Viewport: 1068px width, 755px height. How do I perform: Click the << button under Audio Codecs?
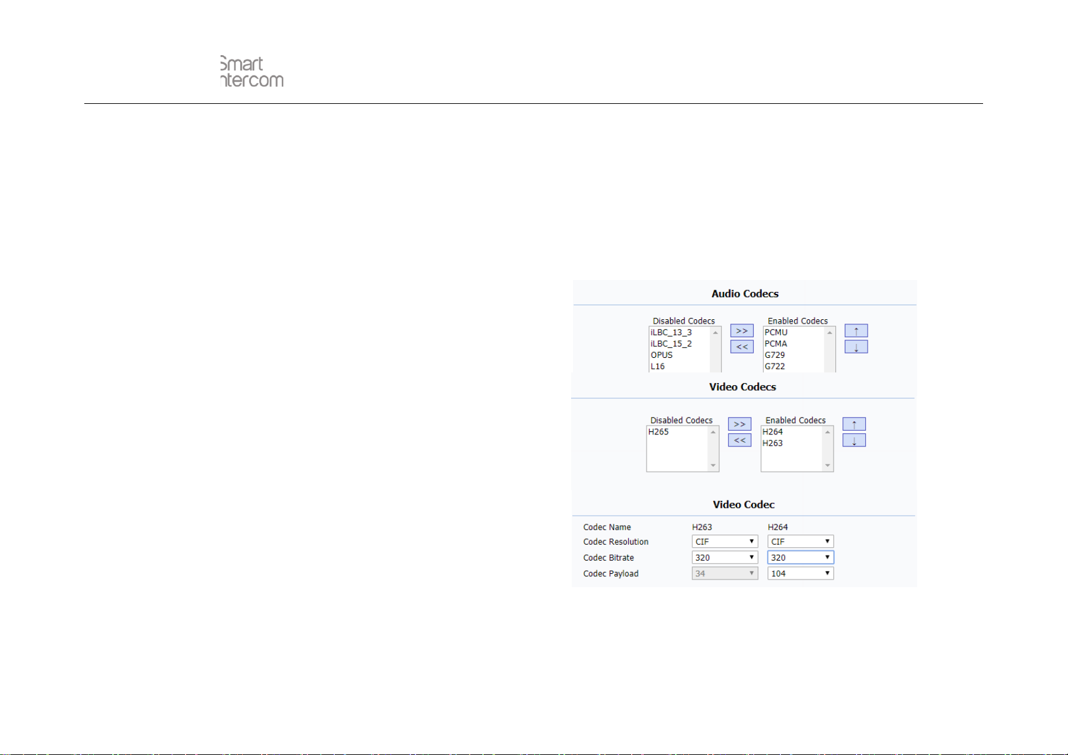pyautogui.click(x=742, y=346)
